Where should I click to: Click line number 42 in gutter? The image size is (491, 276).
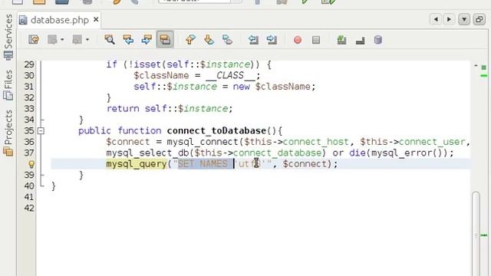point(29,208)
